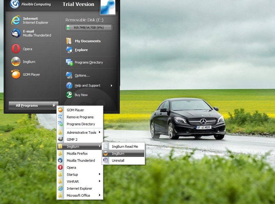Click Programs Directory icon in All Programs list

pos(60,124)
